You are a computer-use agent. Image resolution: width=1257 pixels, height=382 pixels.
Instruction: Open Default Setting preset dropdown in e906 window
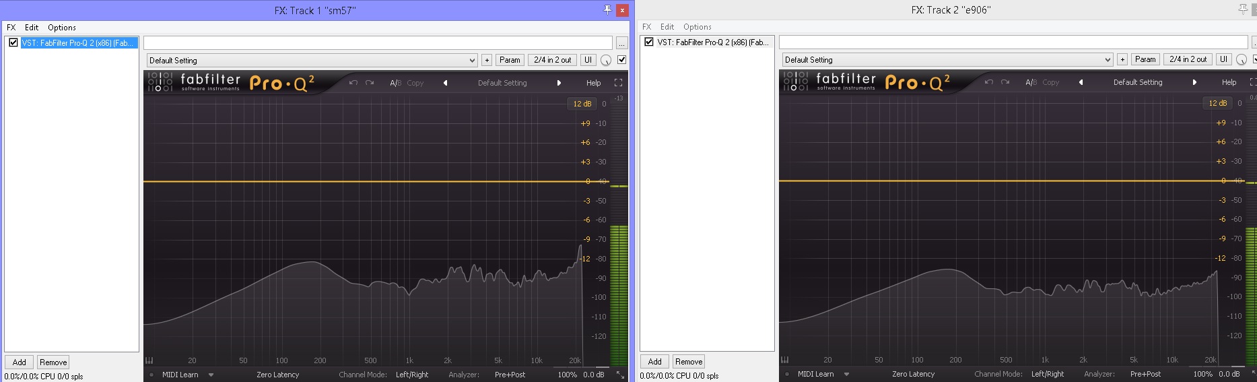[948, 59]
